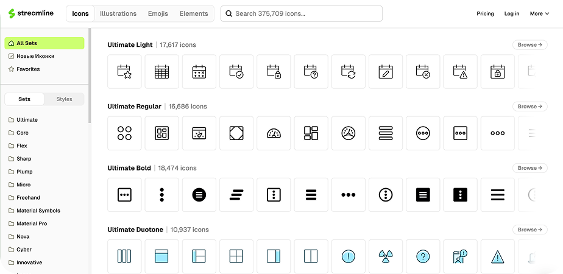
Task: Switch to the Styles toggle
Action: tap(64, 99)
